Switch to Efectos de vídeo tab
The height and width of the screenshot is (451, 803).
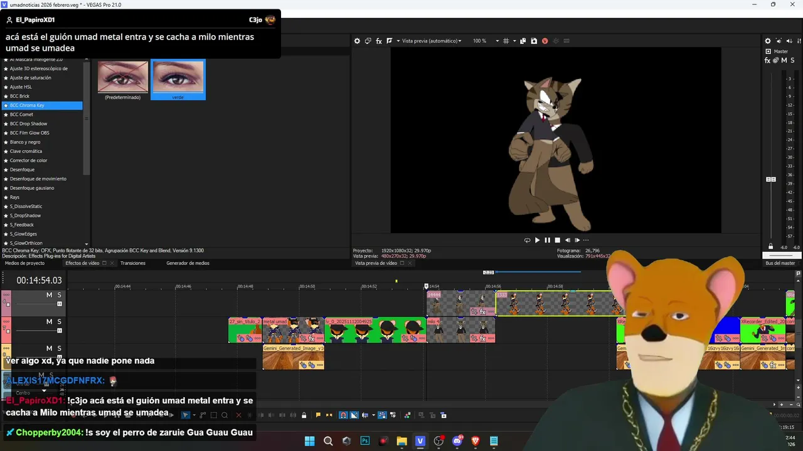82,263
